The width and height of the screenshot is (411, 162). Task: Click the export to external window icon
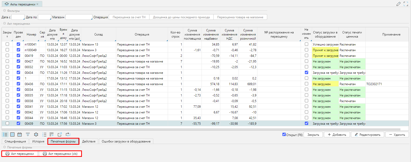[60, 134]
